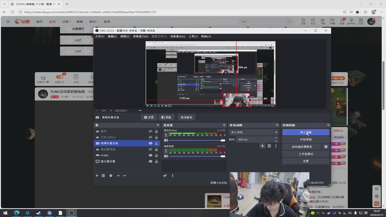386x217 pixels.
Task: Decrease transition duration stepper
Action: pos(276,141)
